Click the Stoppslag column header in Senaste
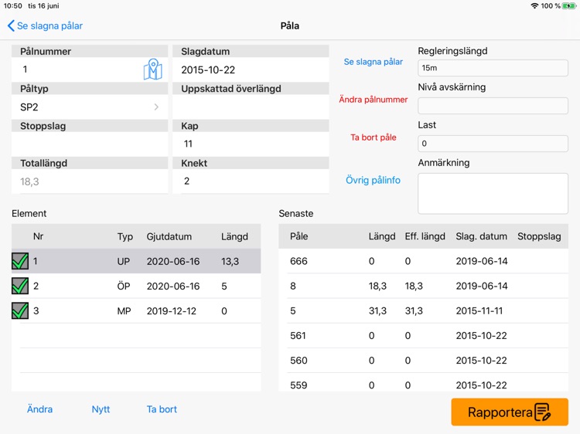The width and height of the screenshot is (580, 434). coord(539,236)
